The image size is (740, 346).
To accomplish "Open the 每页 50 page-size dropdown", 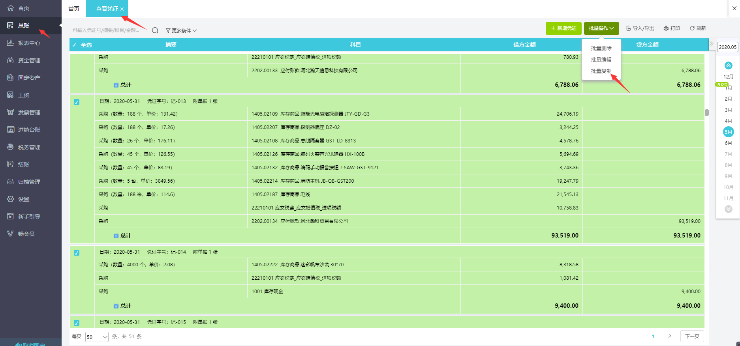I will 97,337.
